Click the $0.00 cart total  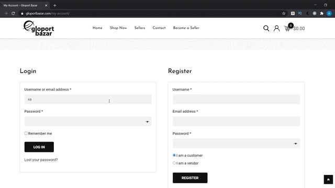click(299, 29)
